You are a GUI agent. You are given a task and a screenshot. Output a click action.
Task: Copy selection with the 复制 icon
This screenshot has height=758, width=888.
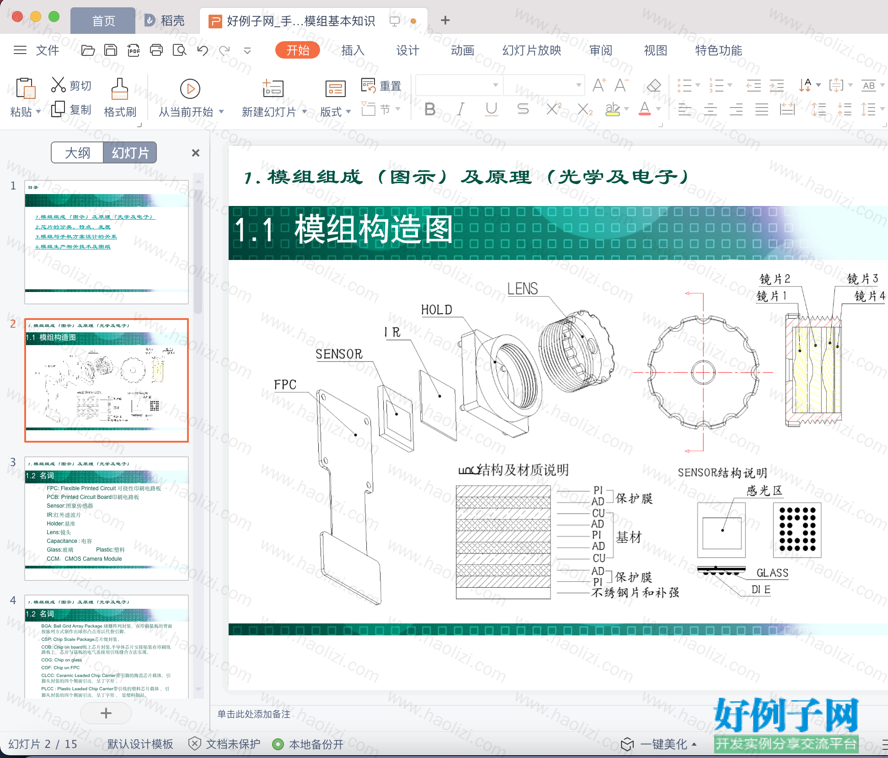pyautogui.click(x=58, y=109)
